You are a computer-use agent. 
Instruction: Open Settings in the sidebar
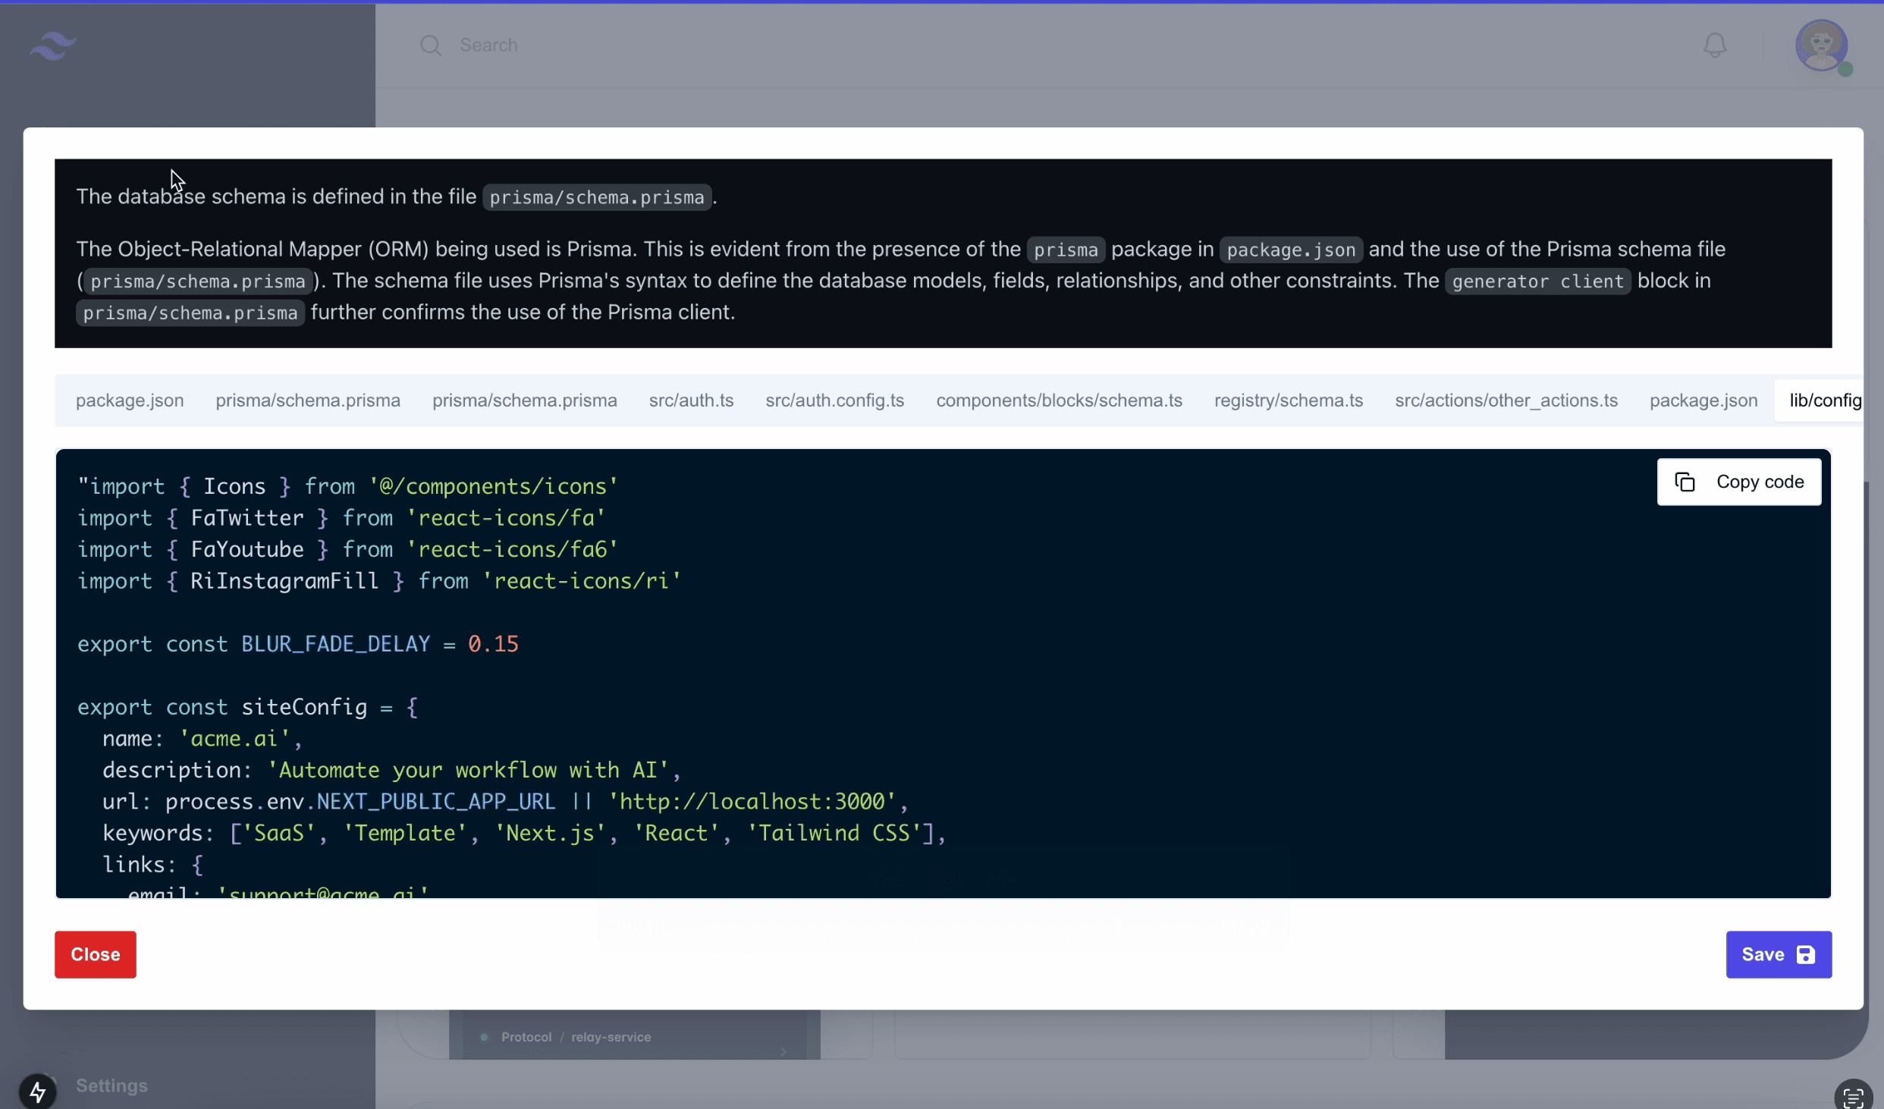pos(111,1085)
